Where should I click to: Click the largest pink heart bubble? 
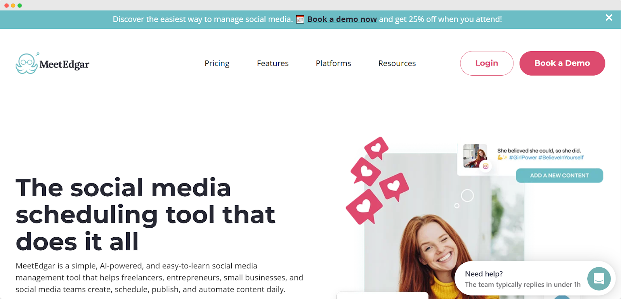tap(364, 207)
